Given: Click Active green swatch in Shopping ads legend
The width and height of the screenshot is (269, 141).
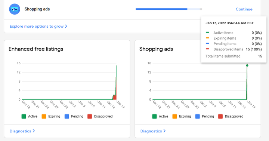Looking at the screenshot, I should [154, 116].
